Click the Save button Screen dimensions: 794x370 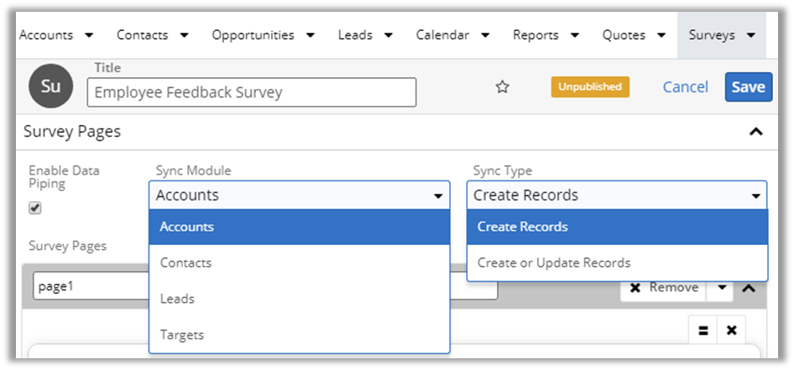click(747, 87)
